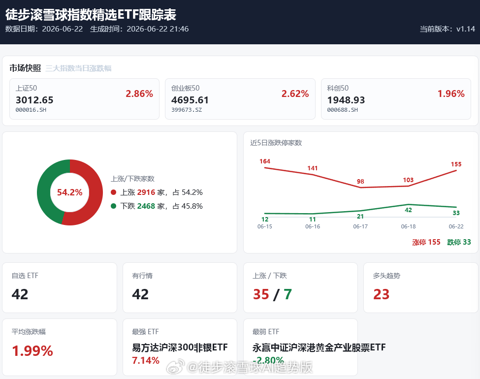
Task: Click the 生成时间 2026-06-22 21:46 label
Action: point(139,29)
